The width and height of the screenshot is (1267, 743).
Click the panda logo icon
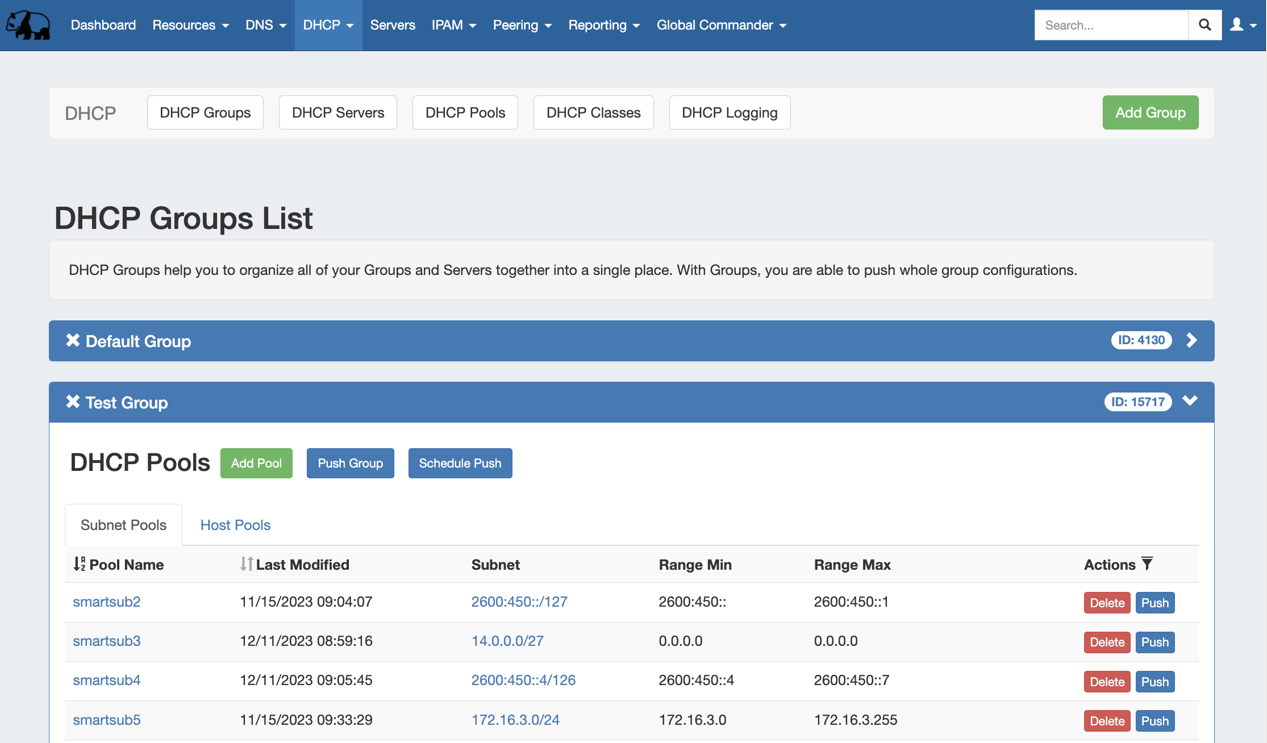point(28,25)
